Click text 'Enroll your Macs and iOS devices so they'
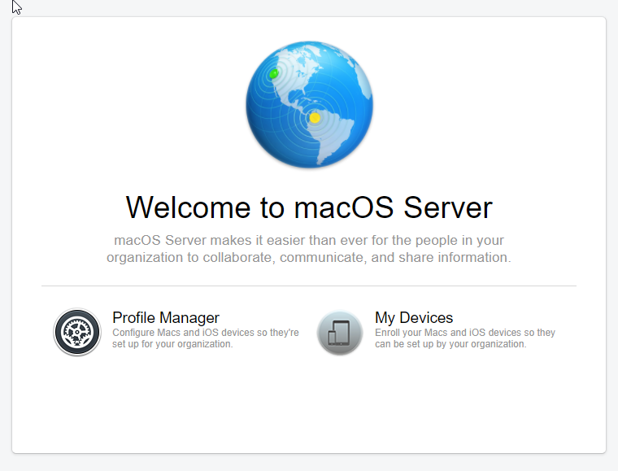The height and width of the screenshot is (471, 618). pyautogui.click(x=465, y=333)
